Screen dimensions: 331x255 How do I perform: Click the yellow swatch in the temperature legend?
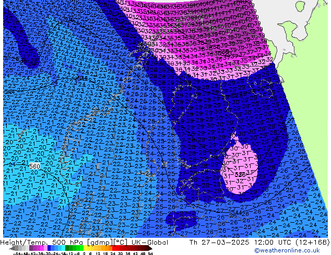pyautogui.click(x=85, y=248)
